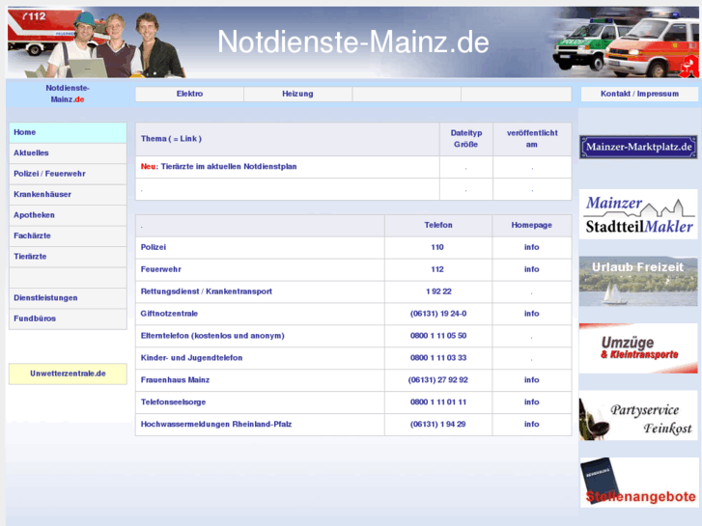Screen dimensions: 702x526
Task: Click Kinder- und Jugendtelefon label
Action: 191,358
